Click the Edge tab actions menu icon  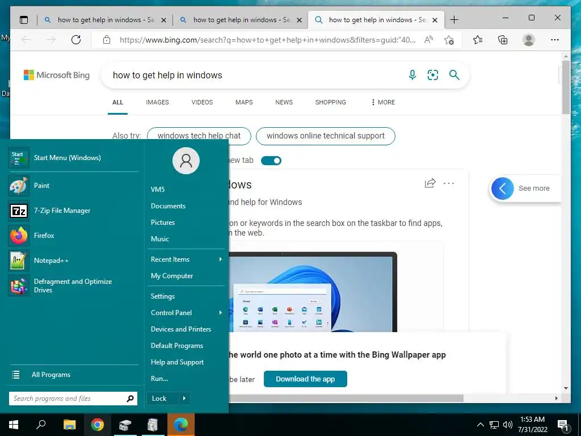[x=24, y=20]
